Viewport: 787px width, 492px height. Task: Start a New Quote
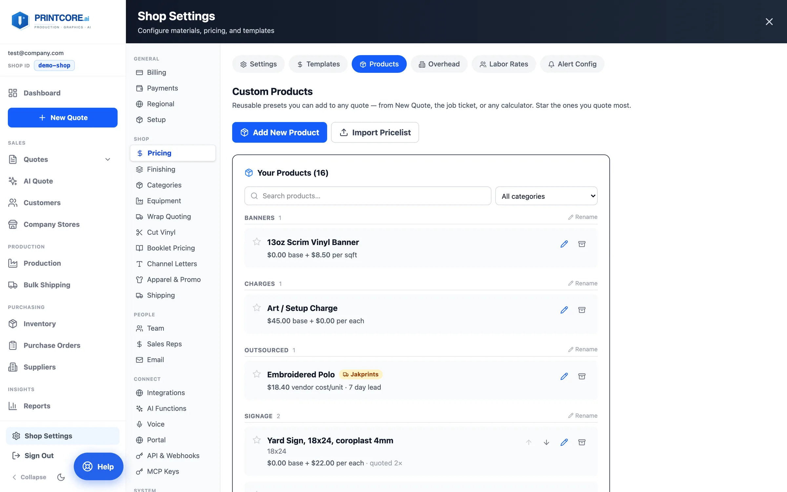click(x=63, y=117)
